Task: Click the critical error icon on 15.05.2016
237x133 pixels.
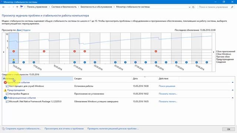Action: point(14,51)
